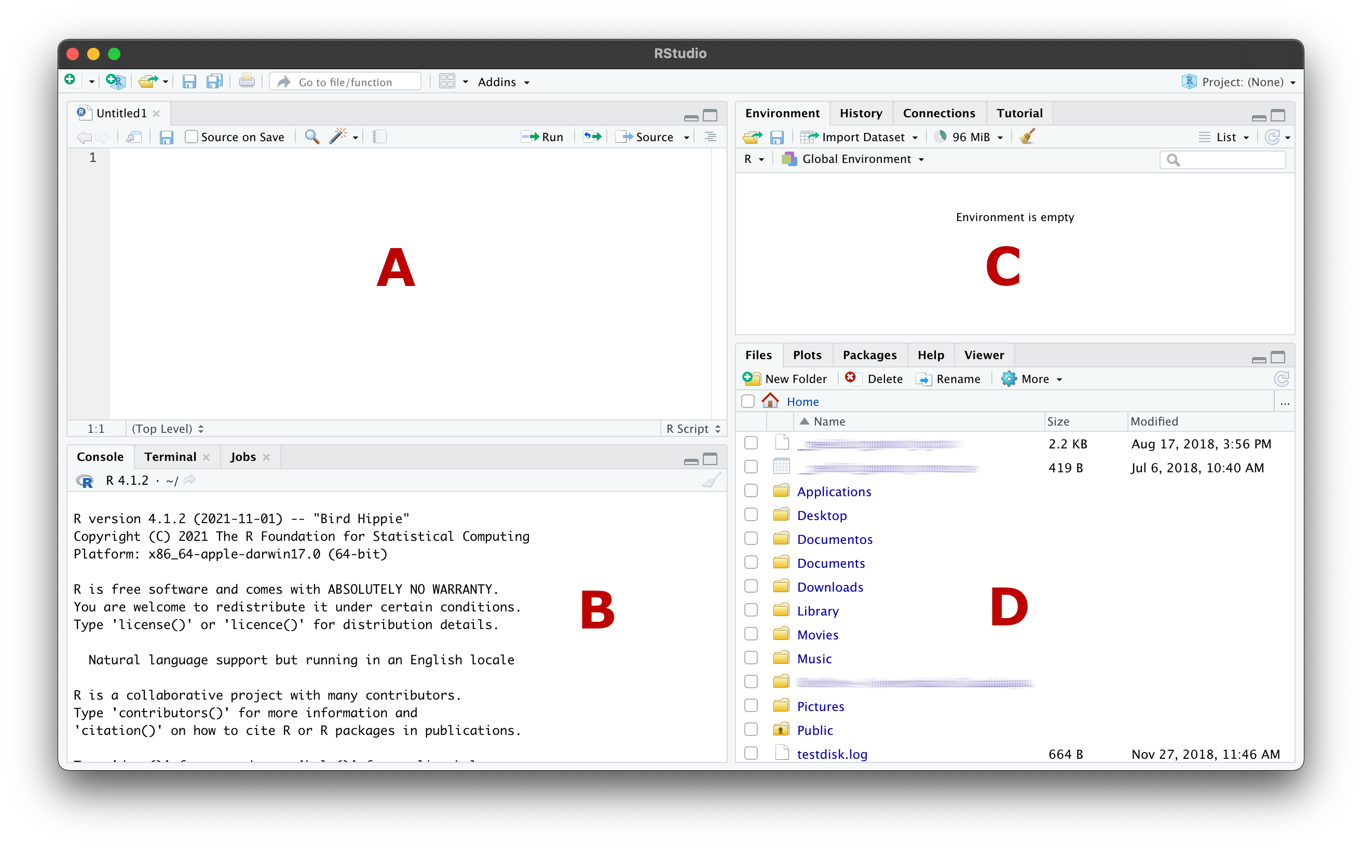Image resolution: width=1362 pixels, height=847 pixels.
Task: Click the print current file icon
Action: [x=247, y=82]
